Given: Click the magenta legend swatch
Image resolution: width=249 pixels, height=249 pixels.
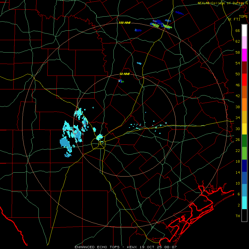Looking at the screenshot, I should coord(244,55).
